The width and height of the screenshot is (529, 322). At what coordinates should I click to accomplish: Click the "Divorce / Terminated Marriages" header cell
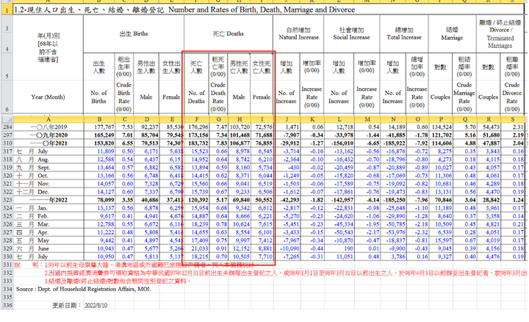[x=500, y=34]
